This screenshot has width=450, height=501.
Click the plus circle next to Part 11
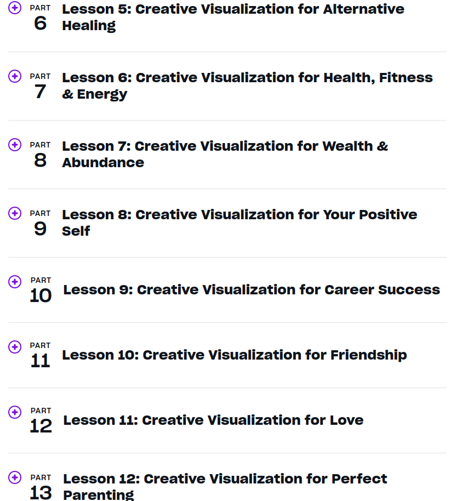[15, 346]
